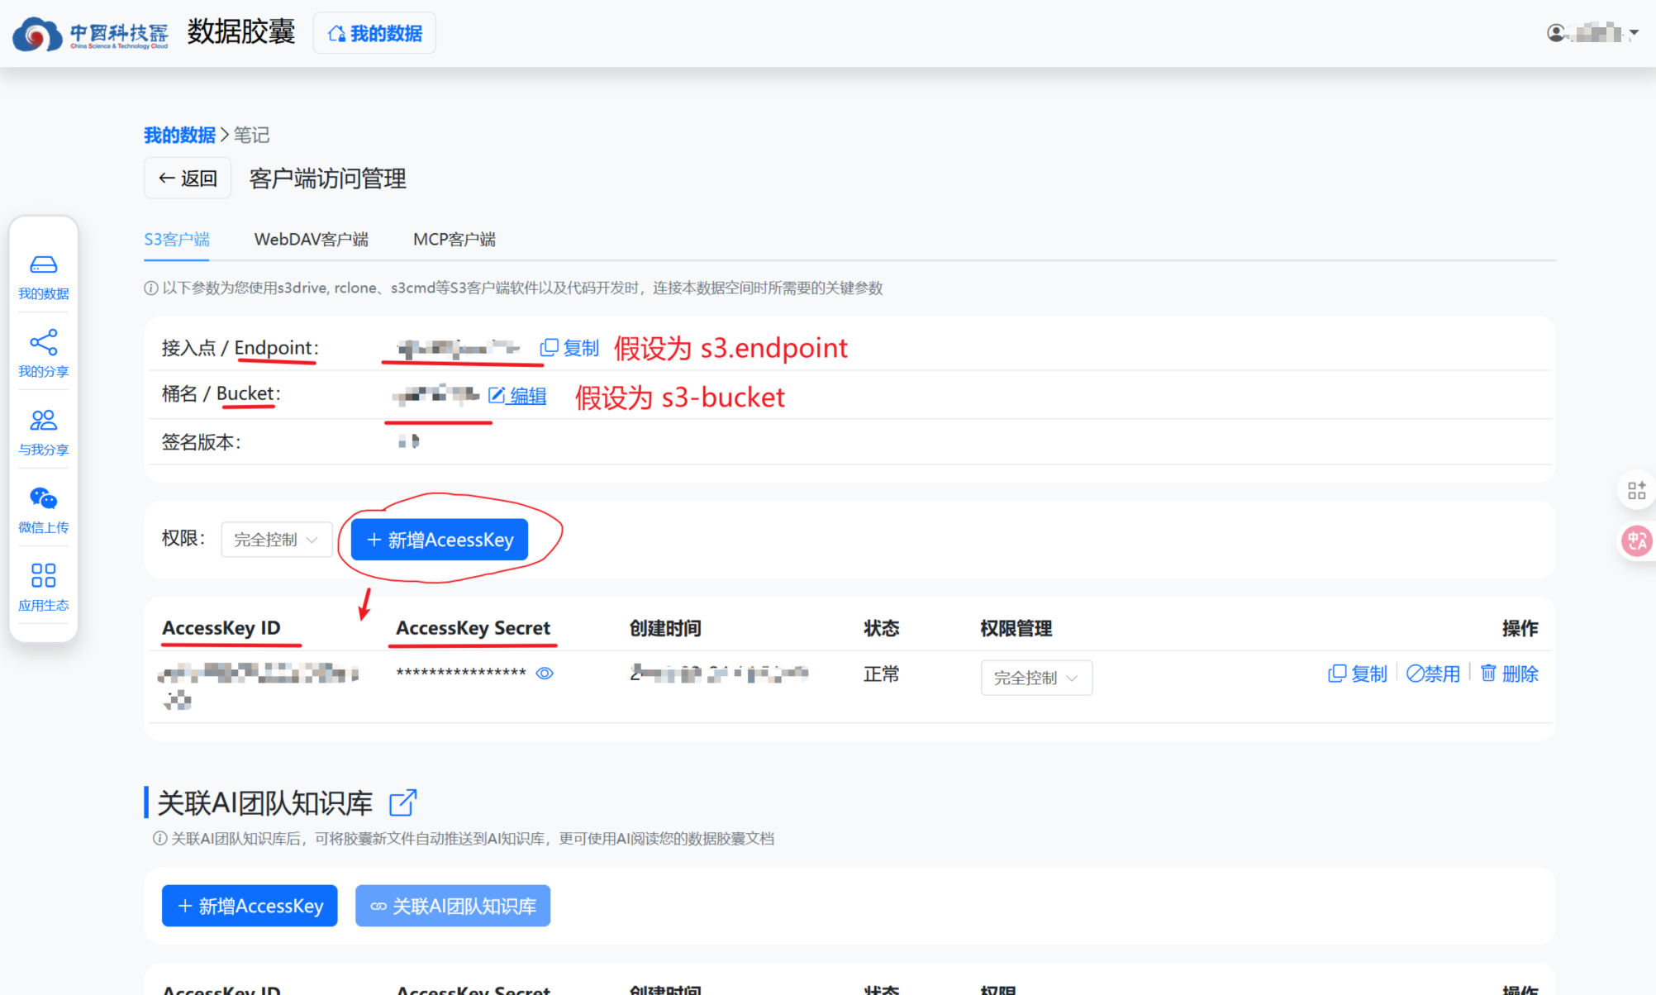Click the pink translate floating icon
This screenshot has height=995, width=1656.
(1636, 541)
